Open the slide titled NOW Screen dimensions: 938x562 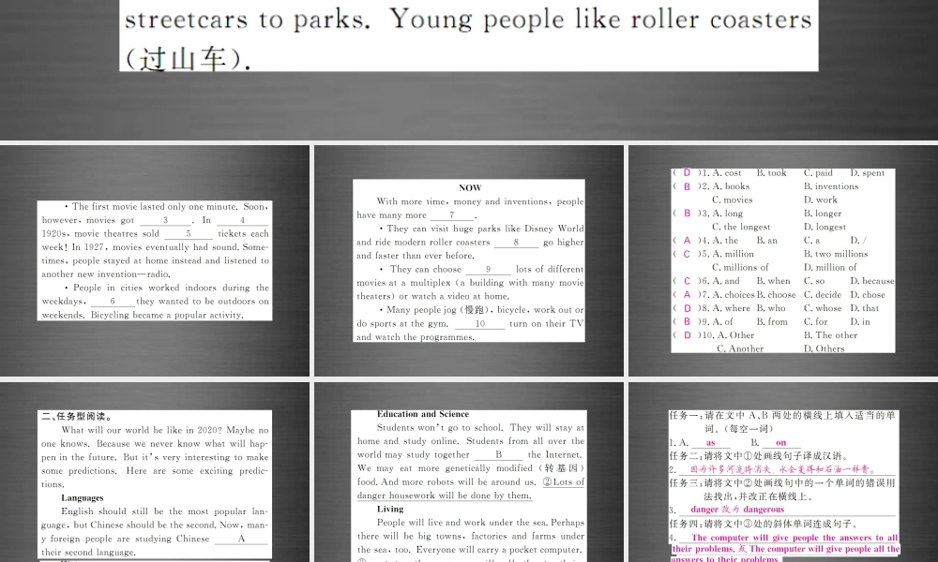click(469, 258)
